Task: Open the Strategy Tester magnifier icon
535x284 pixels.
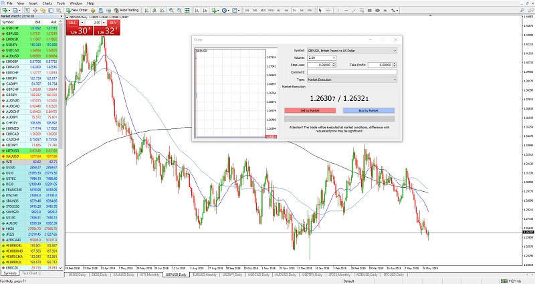Action: point(59,10)
